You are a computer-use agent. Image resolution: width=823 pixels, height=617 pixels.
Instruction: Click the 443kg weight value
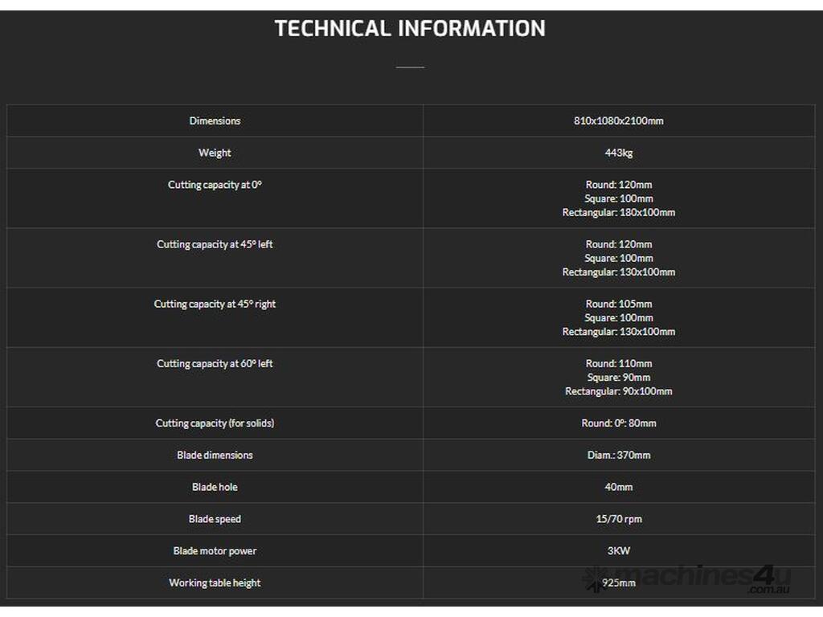[618, 153]
